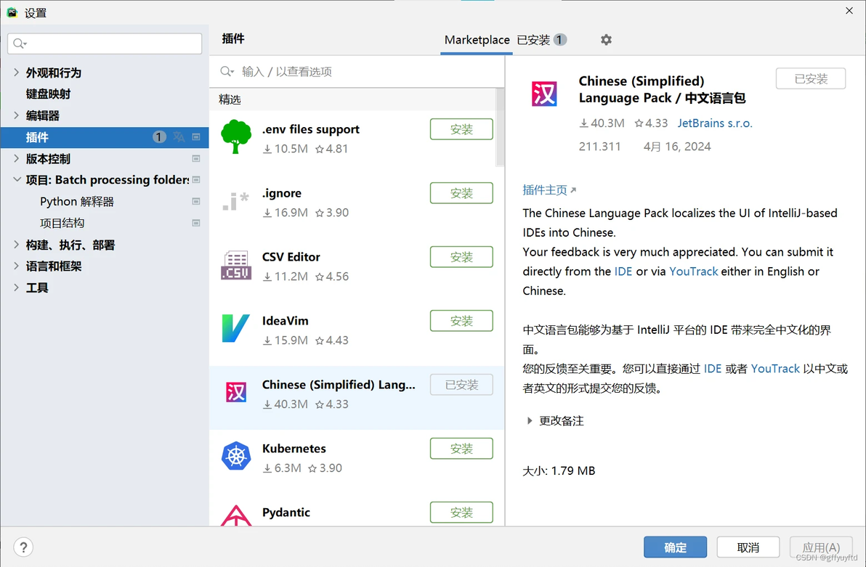Screen dimensions: 866x567
Task: Open the plugins gear settings menu
Action: (606, 40)
